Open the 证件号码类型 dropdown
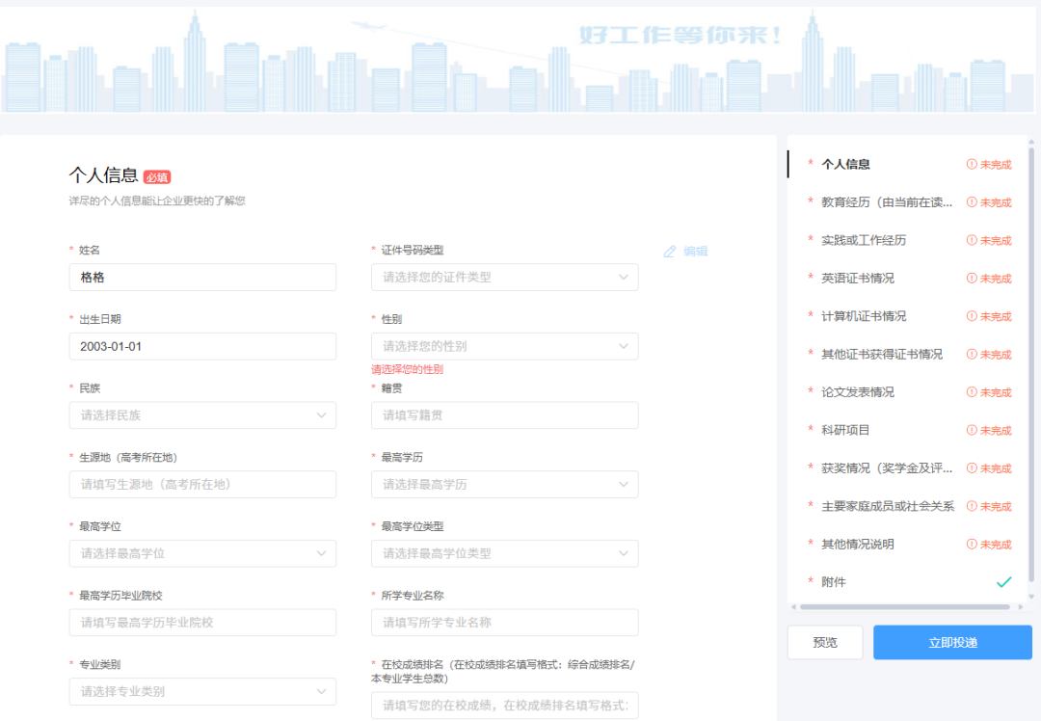 pos(504,278)
